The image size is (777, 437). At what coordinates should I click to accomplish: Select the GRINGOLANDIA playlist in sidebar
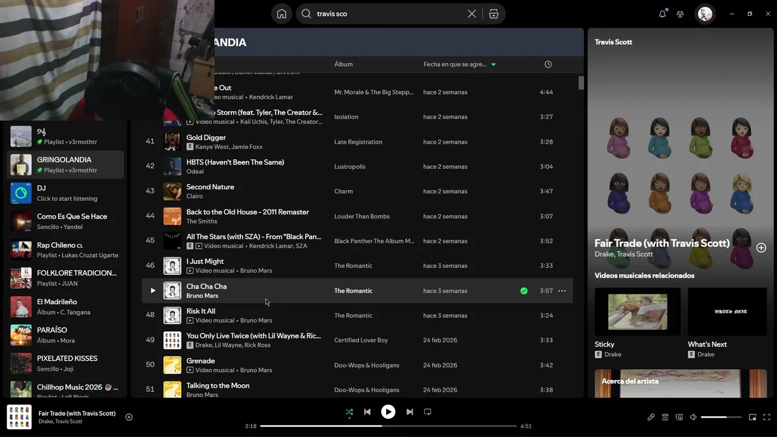[66, 164]
